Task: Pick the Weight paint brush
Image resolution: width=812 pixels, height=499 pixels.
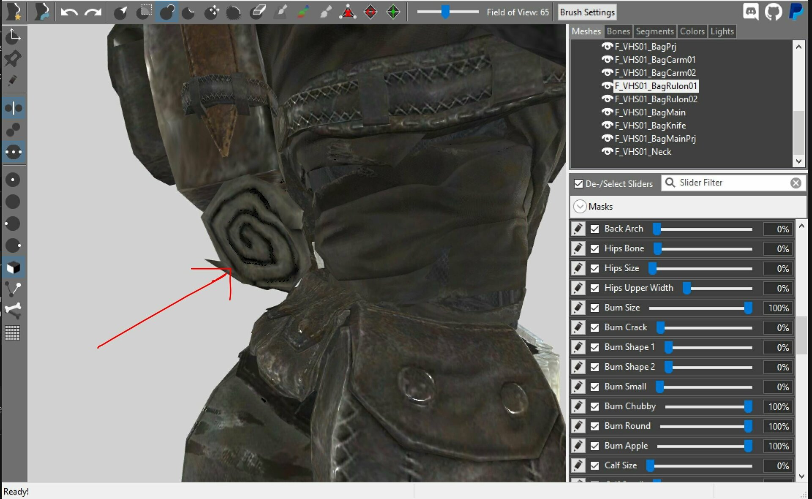Action: (x=280, y=12)
